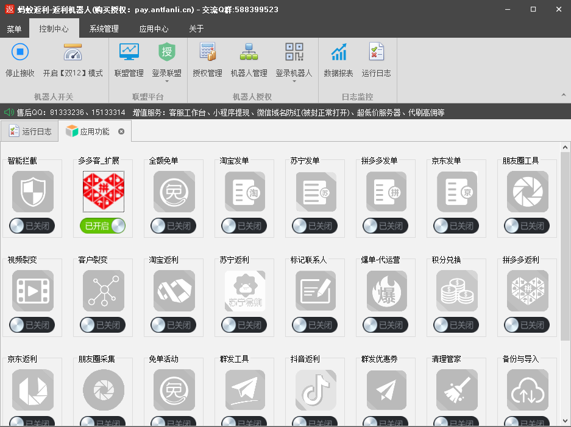The image size is (571, 427).
Task: Select the 拼多多返利 heart icon
Action: 527,291
